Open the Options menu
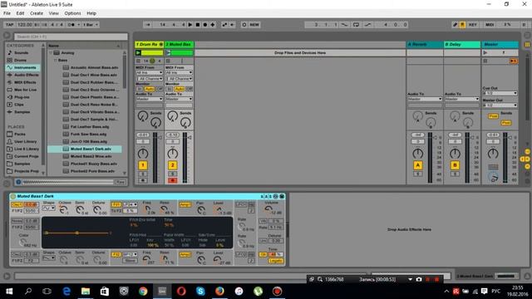 point(72,13)
